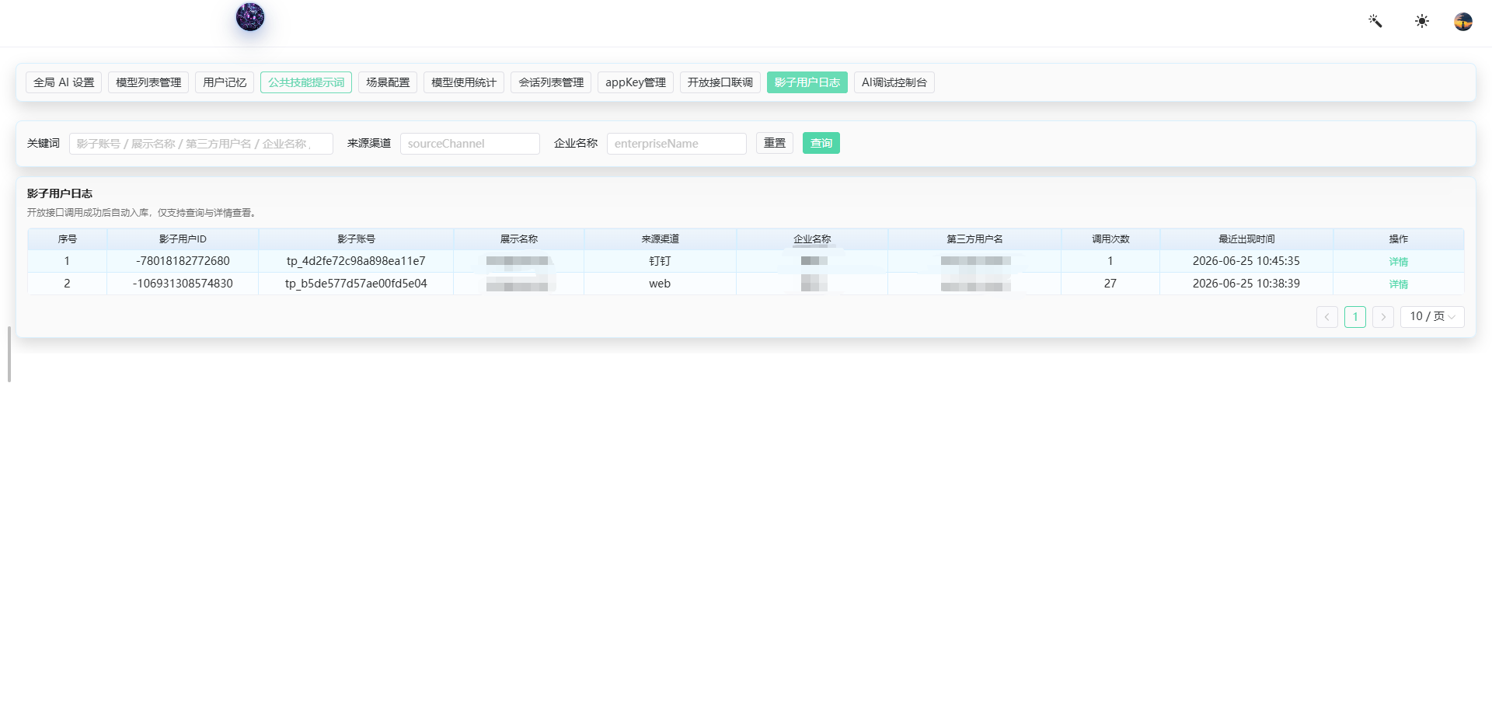Click the 钉钉 source channel cell
The image size is (1492, 707).
[x=660, y=261]
